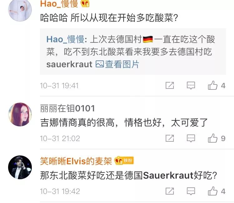Tap the crown membership badge beside Hao_慢慢

point(85,3)
